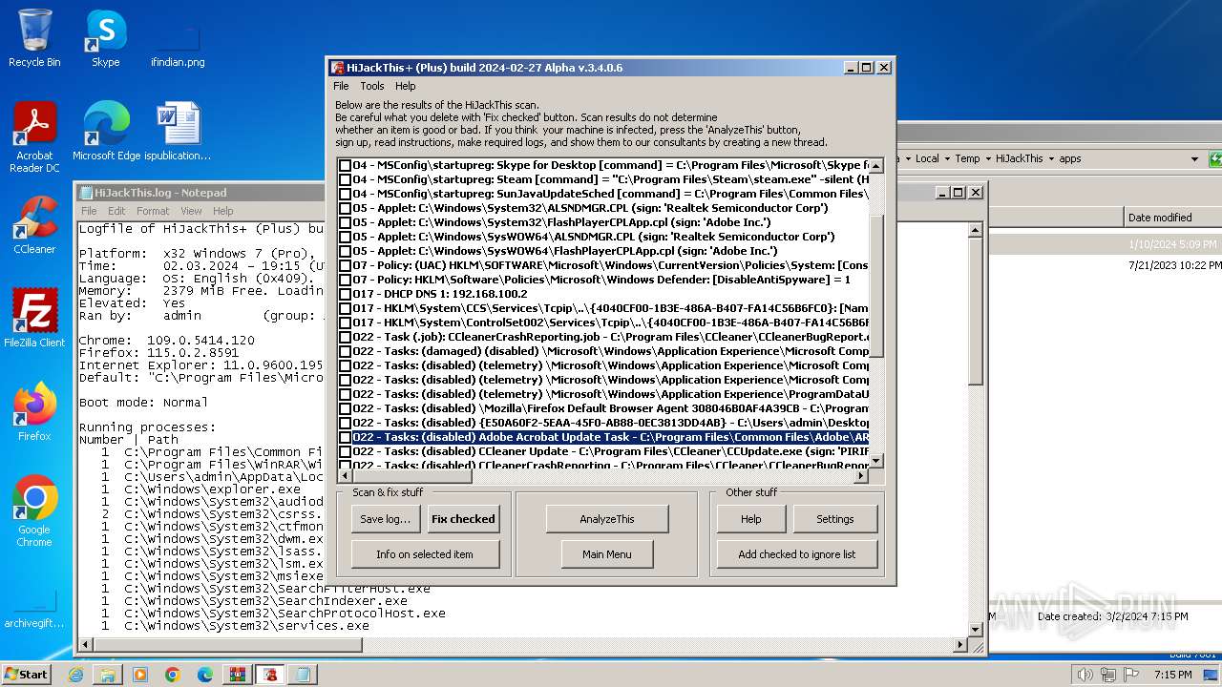Screen dimensions: 1222x687
Task: Check the CCleanerCrashReporting.job task entry
Action: (346, 337)
